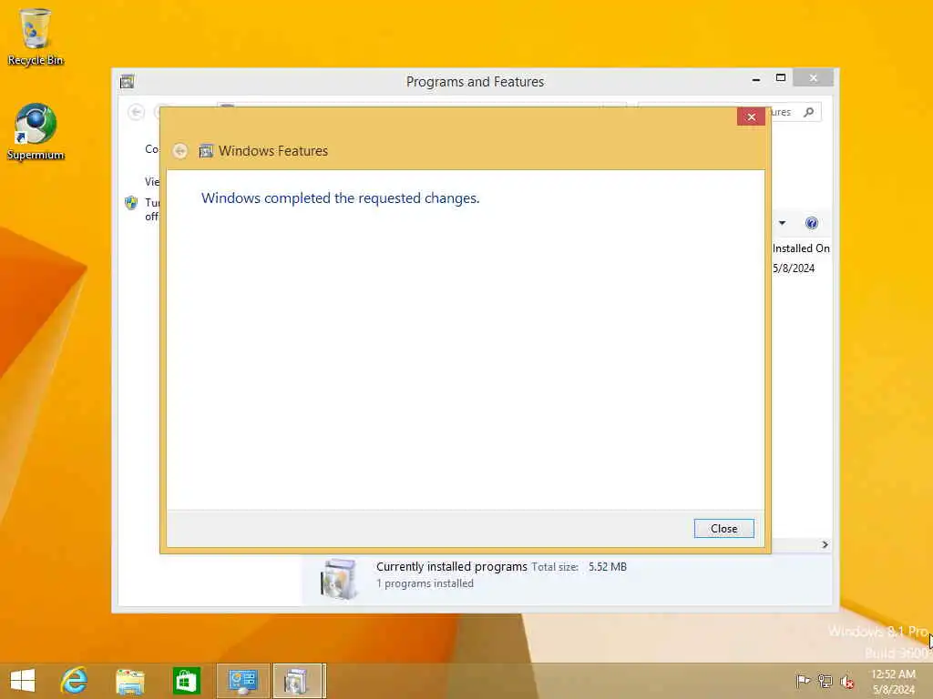Click the Action Center flag tray icon
Viewport: 933px width, 699px height.
pos(803,681)
